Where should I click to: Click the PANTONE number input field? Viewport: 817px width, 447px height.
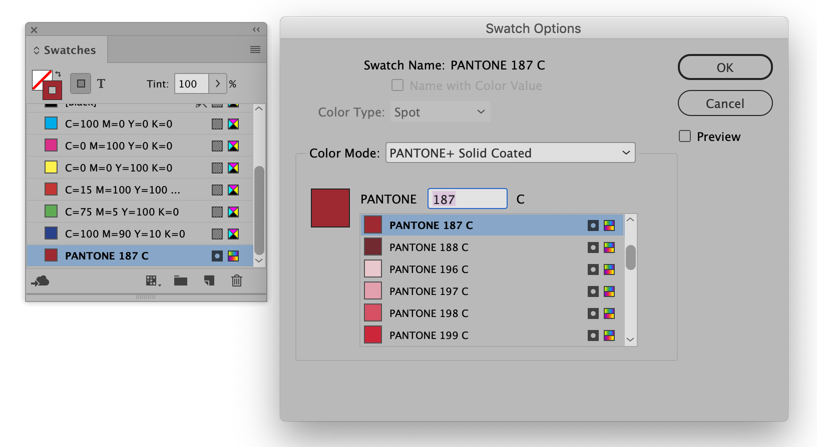467,198
